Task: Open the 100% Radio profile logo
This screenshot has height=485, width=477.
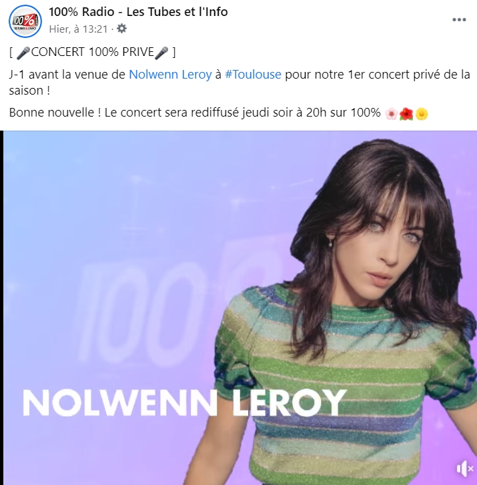Action: pyautogui.click(x=25, y=21)
